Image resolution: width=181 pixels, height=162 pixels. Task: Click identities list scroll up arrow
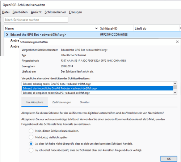pyautogui.click(x=175, y=83)
